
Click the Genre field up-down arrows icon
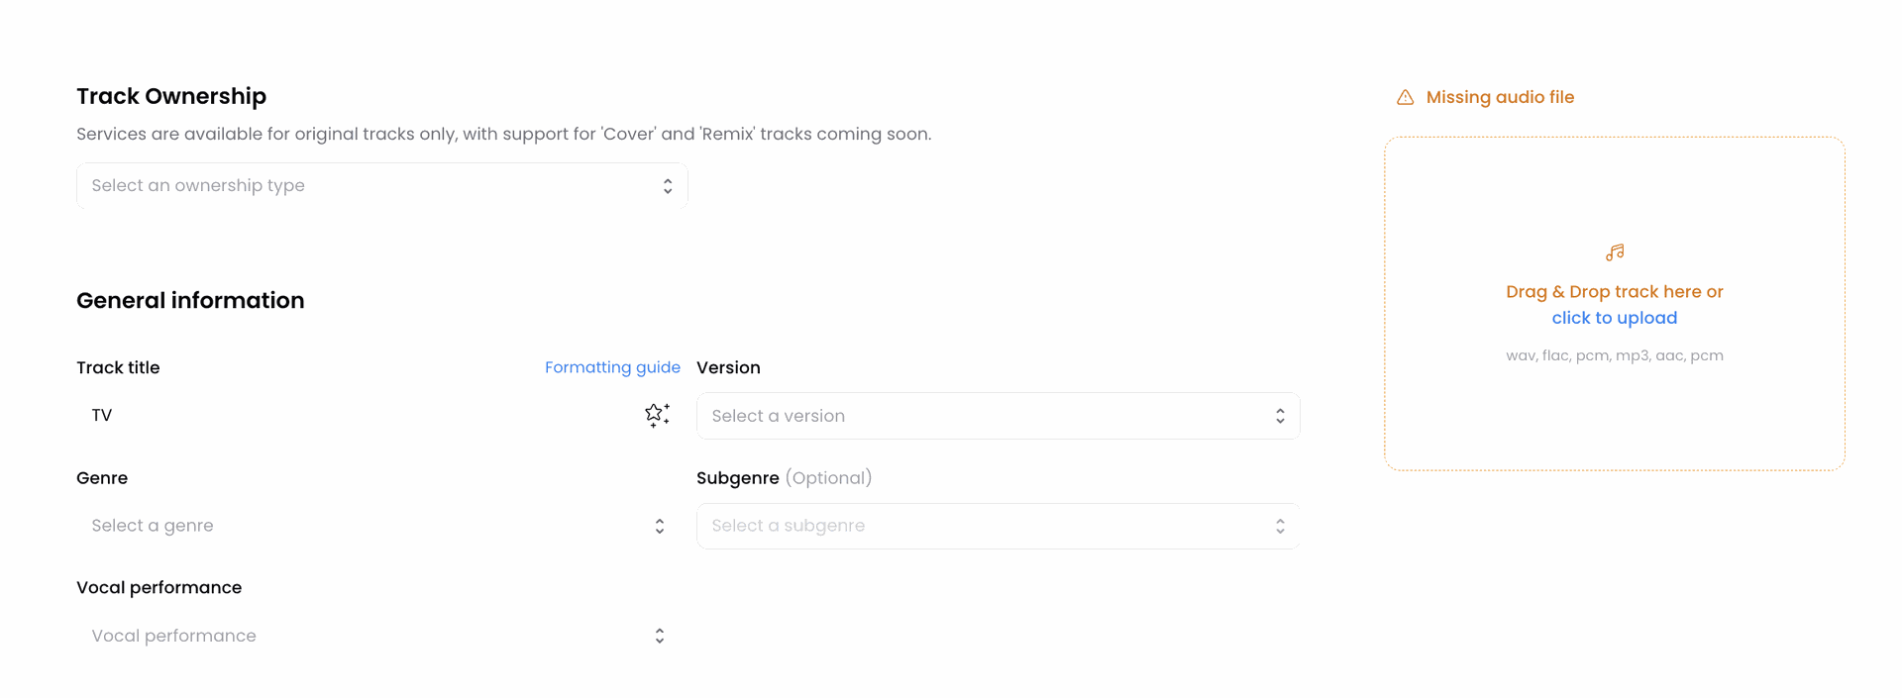660,526
